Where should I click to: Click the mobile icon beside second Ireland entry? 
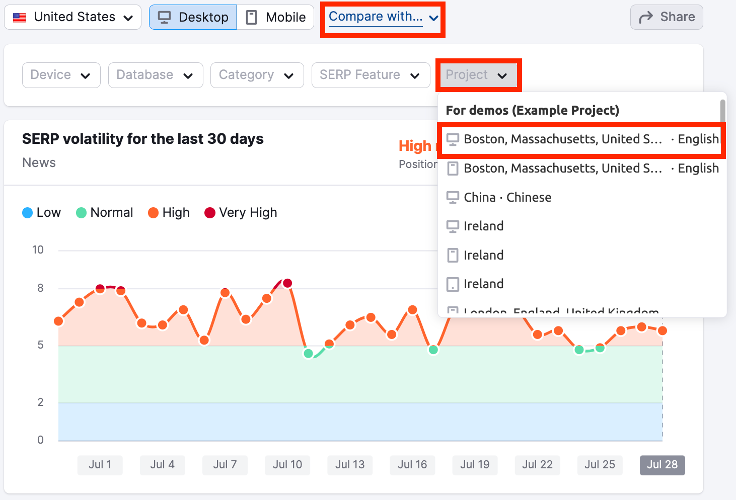(453, 255)
